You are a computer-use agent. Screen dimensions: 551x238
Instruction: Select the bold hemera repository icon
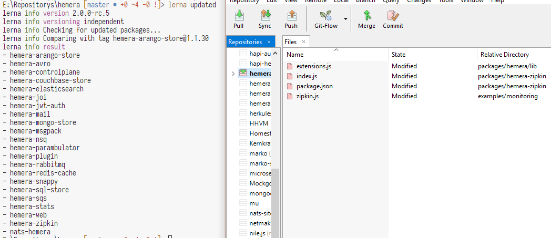[243, 73]
